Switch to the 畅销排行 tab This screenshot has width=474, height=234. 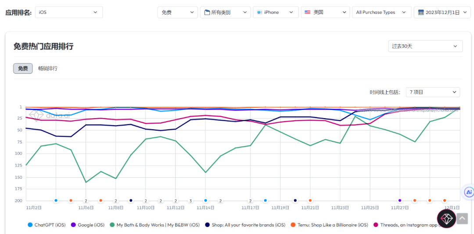coord(48,68)
